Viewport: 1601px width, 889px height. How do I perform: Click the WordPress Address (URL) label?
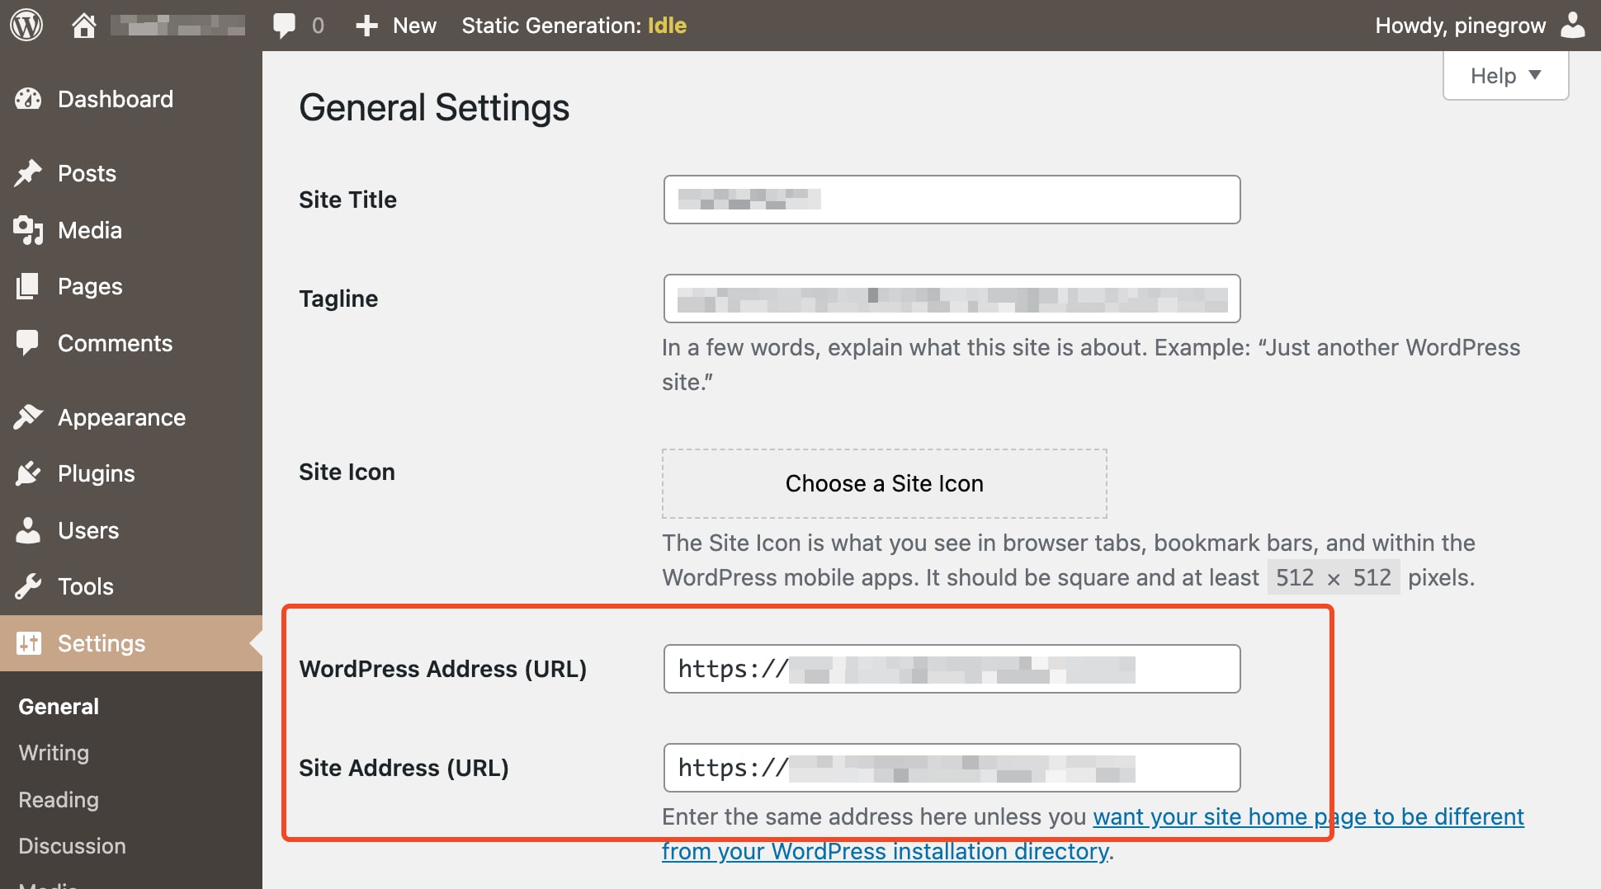[x=442, y=669]
